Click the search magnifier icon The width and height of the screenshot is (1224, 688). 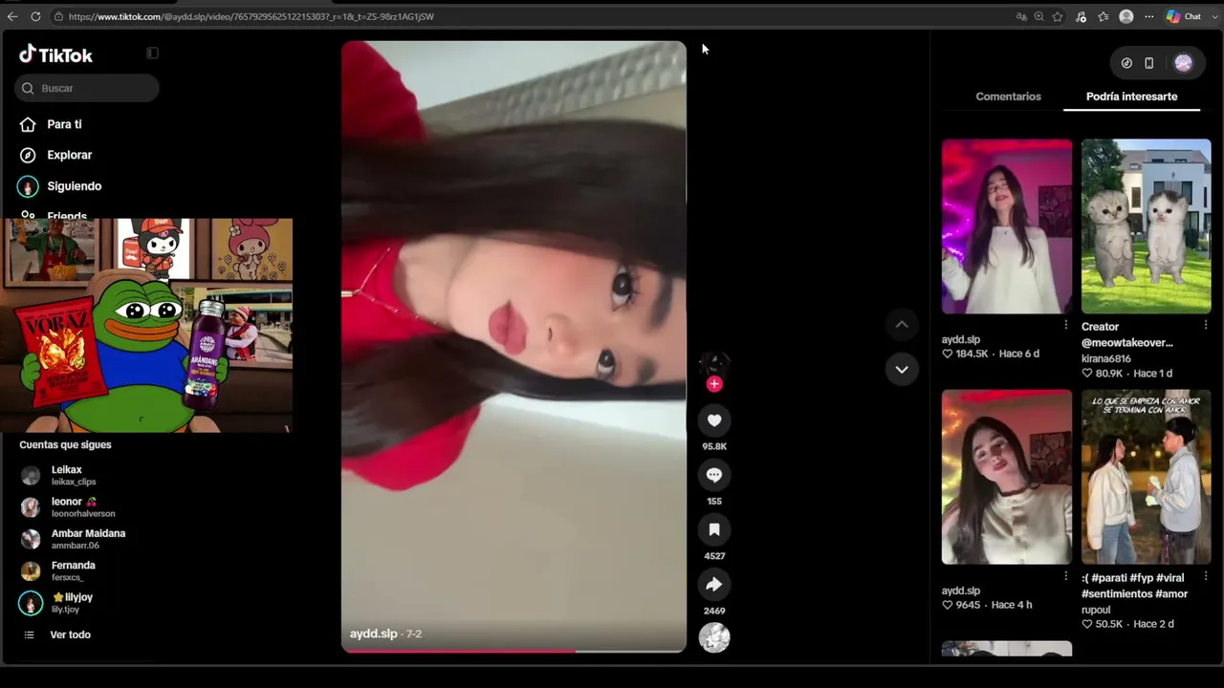tap(28, 88)
